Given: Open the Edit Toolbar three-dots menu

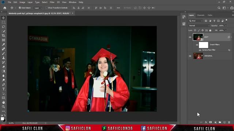Looking at the screenshot, I should [x=3, y=111].
